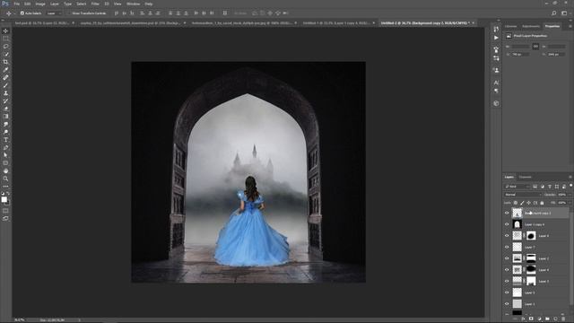
Task: Switch to the Adjustments panel tab
Action: pyautogui.click(x=530, y=26)
